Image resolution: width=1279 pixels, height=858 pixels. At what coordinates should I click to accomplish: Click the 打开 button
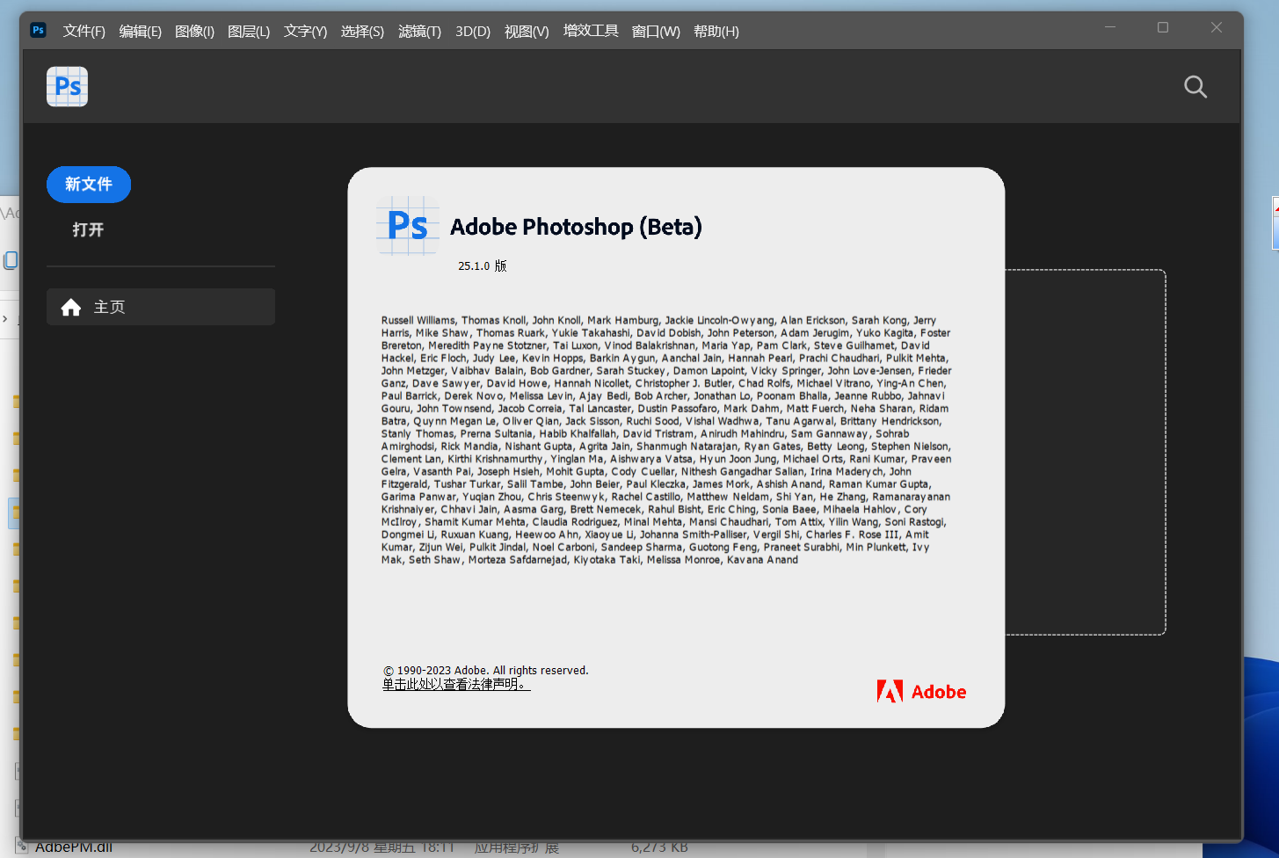tap(88, 229)
